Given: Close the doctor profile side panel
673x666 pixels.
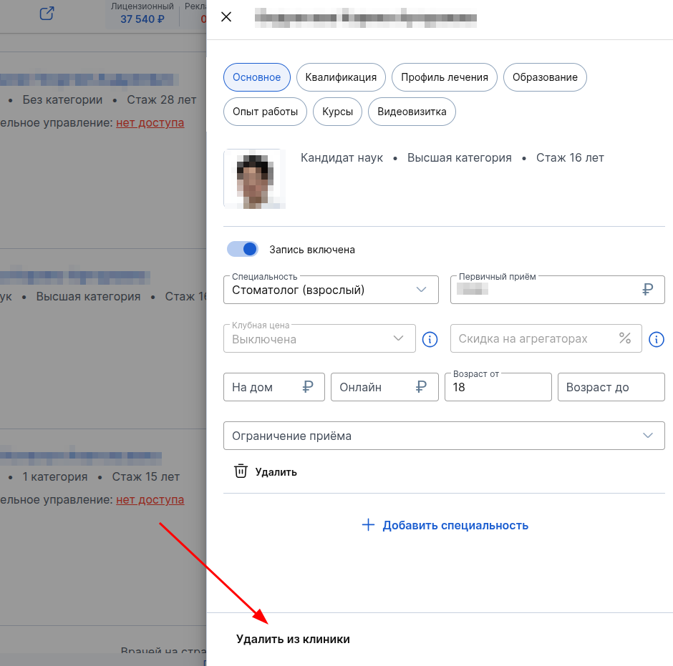Looking at the screenshot, I should click(x=226, y=17).
